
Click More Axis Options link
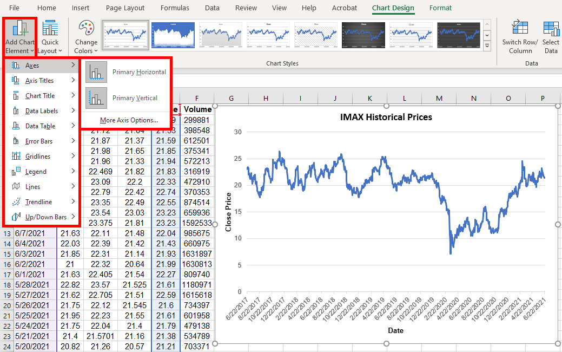(x=129, y=120)
